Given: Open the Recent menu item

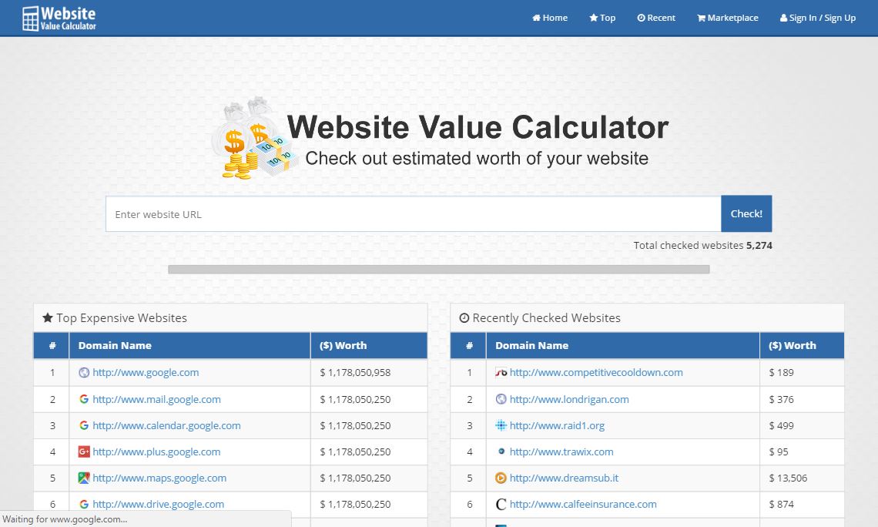Looking at the screenshot, I should (656, 18).
